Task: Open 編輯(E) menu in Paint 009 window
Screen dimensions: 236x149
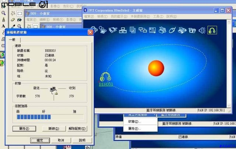Action: [45, 20]
